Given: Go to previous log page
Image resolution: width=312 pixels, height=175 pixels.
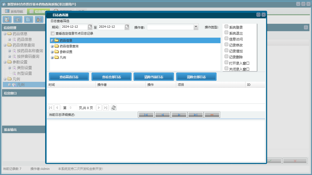Looking at the screenshot, I should [57, 108].
